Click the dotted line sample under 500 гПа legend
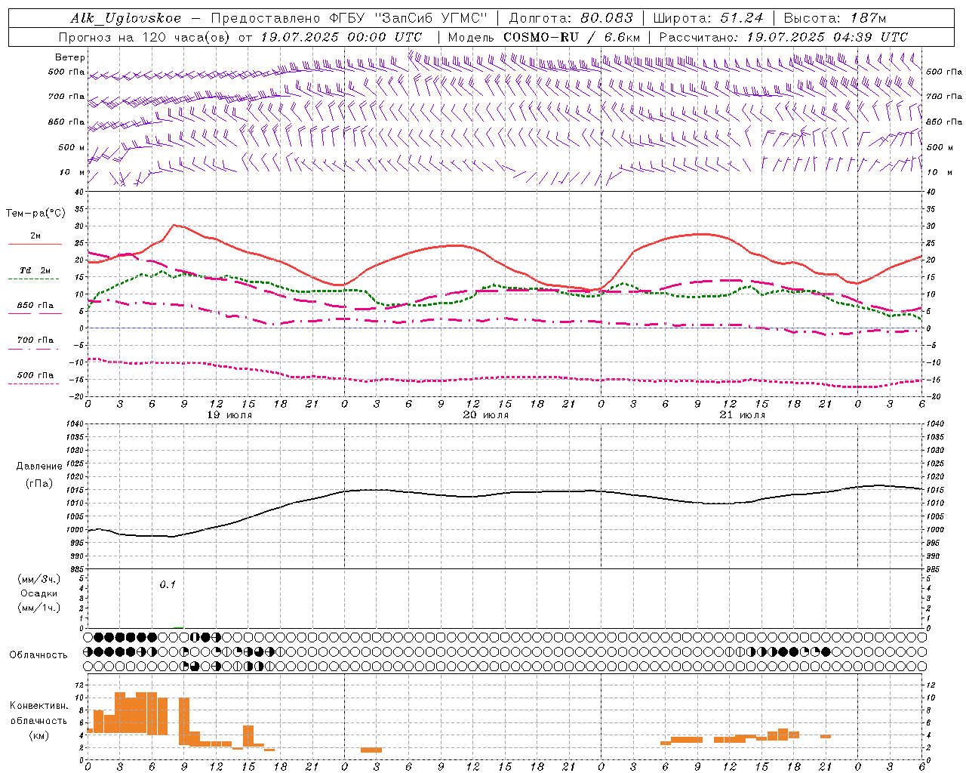This screenshot has height=773, width=966. coord(34,384)
